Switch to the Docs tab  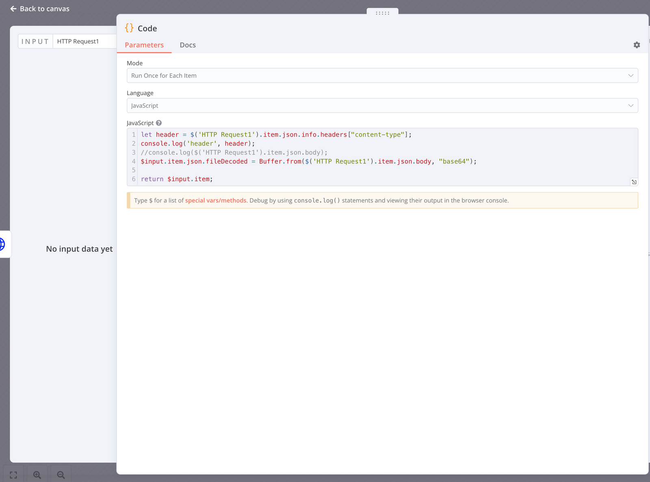coord(188,45)
